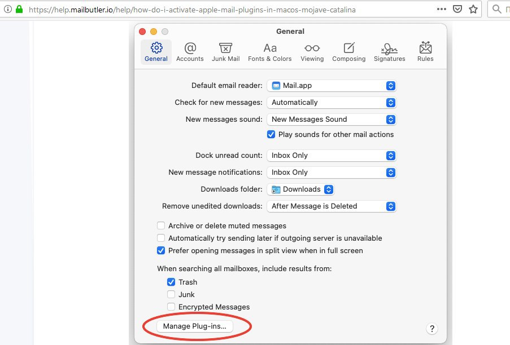This screenshot has height=345, width=510.
Task: Toggle Play sounds for other mail actions
Action: click(x=271, y=134)
